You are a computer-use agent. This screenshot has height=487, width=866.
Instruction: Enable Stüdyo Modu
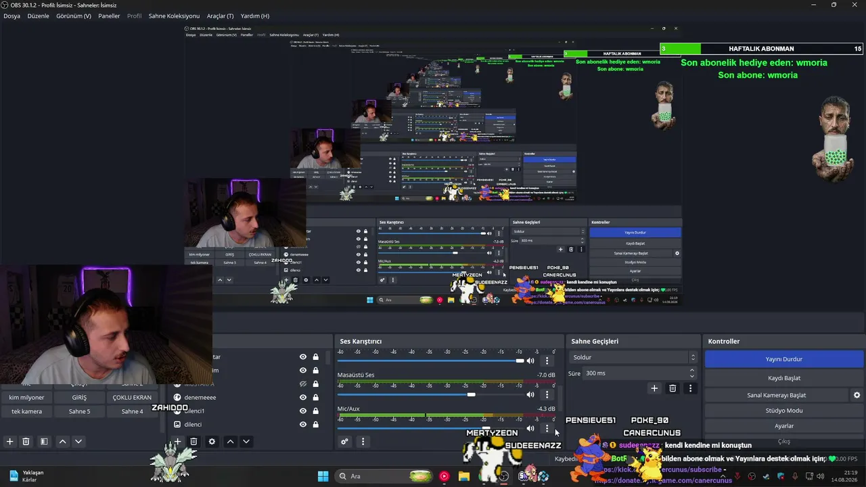(x=784, y=411)
